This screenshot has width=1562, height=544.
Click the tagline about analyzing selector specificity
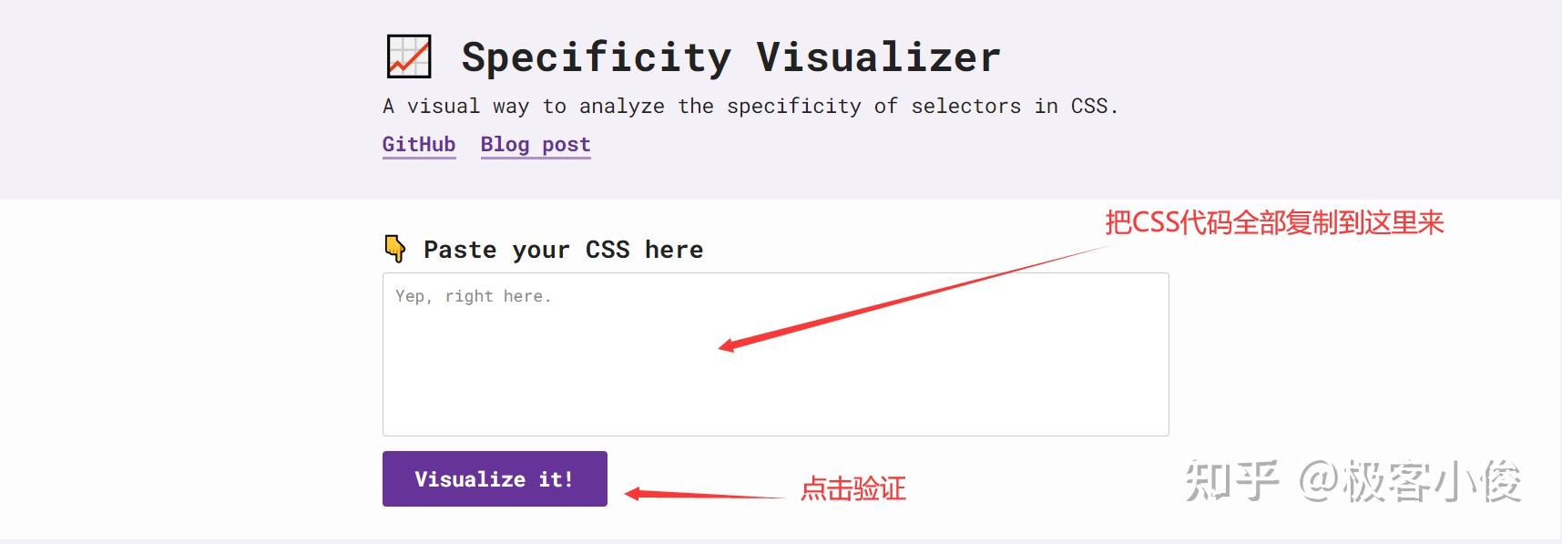coord(750,106)
